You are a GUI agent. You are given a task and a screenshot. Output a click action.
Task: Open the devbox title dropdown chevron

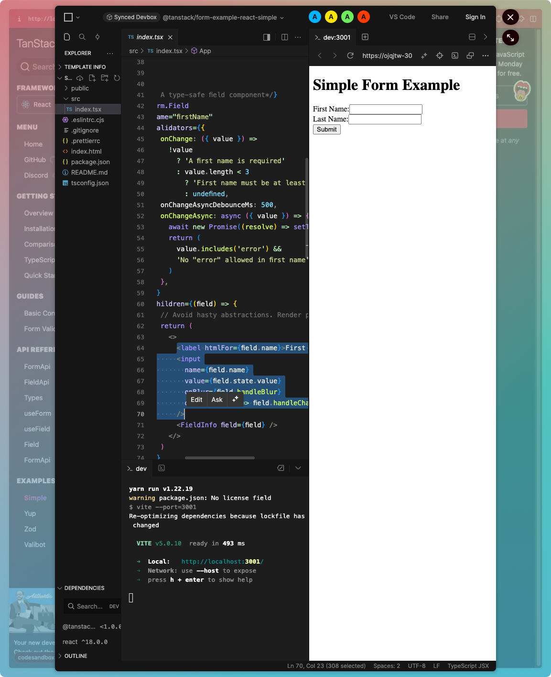282,18
